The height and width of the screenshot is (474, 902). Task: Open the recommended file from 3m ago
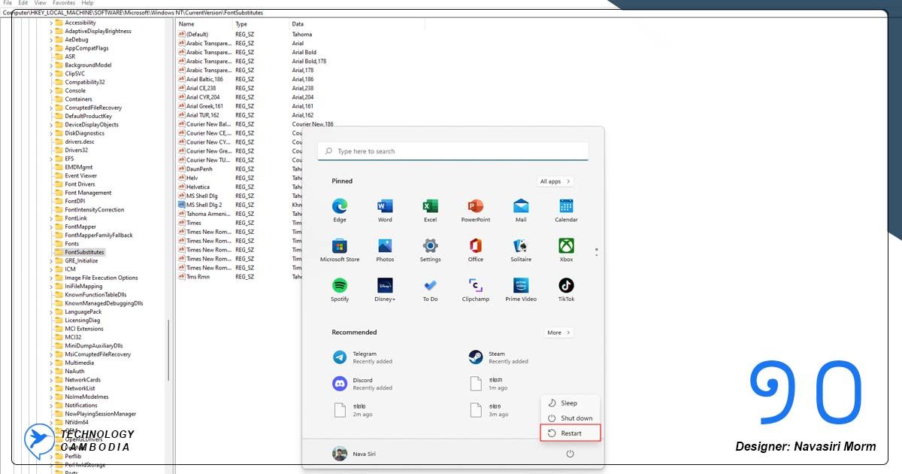tap(489, 410)
